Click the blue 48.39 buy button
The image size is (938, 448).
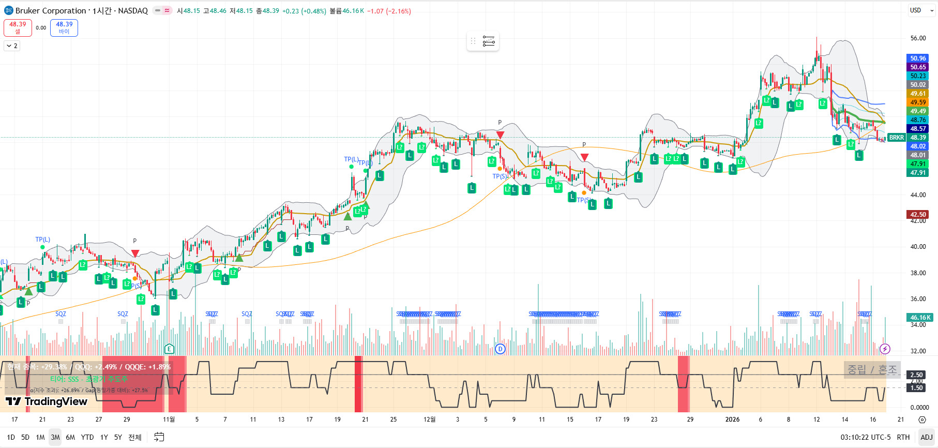[x=64, y=27]
